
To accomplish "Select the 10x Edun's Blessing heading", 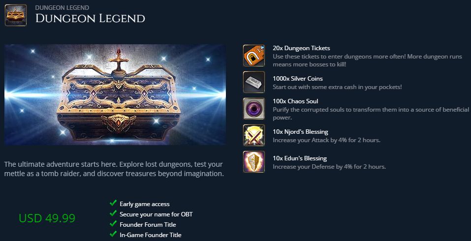I will (300, 158).
